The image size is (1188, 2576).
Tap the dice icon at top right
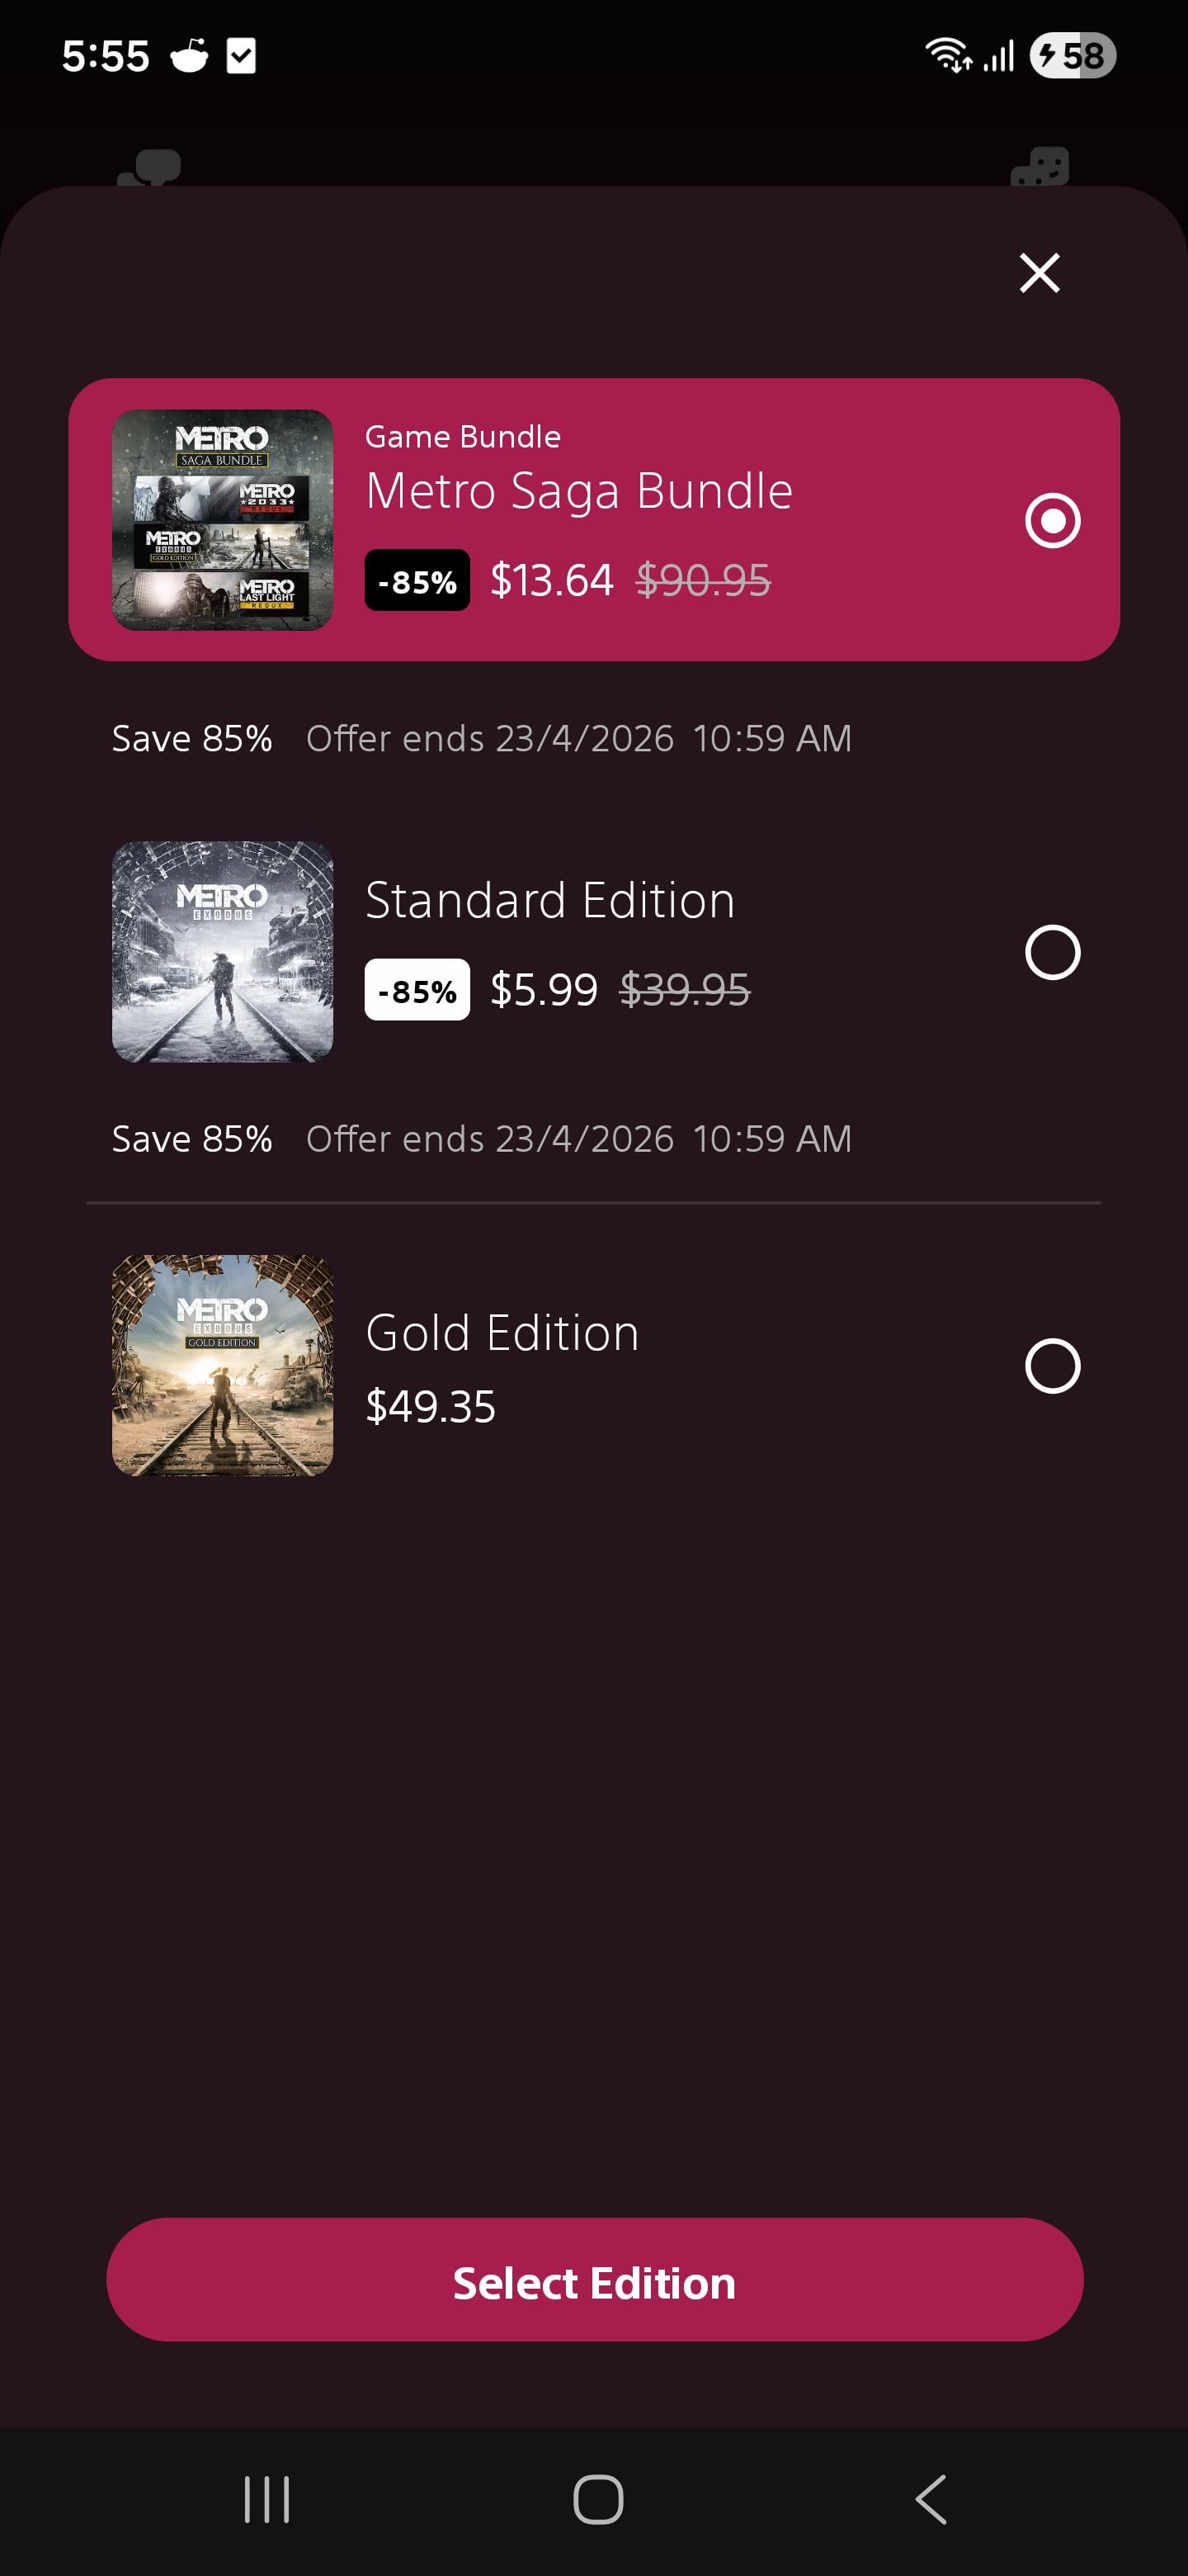pos(1039,168)
